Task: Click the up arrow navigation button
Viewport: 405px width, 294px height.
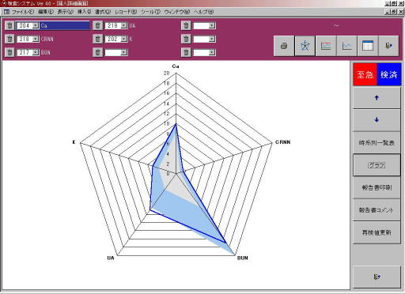Action: (x=377, y=98)
